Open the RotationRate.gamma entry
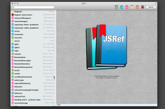Viewport: 165px width, 109px height. 33,67
